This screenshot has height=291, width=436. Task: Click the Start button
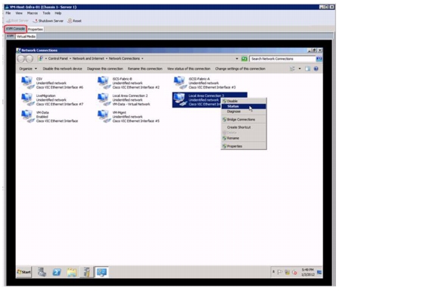coord(24,272)
